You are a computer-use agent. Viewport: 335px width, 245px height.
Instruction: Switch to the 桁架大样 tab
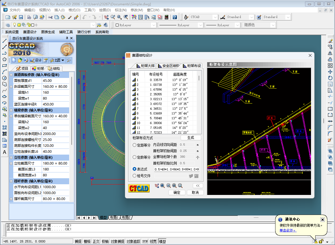(145, 66)
